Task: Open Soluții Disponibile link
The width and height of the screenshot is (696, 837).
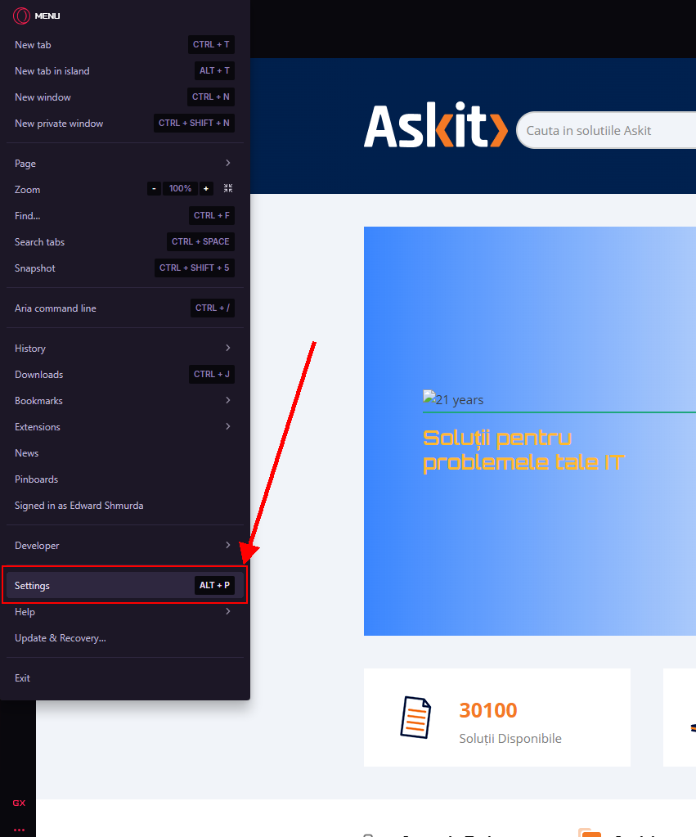Action: coord(510,738)
